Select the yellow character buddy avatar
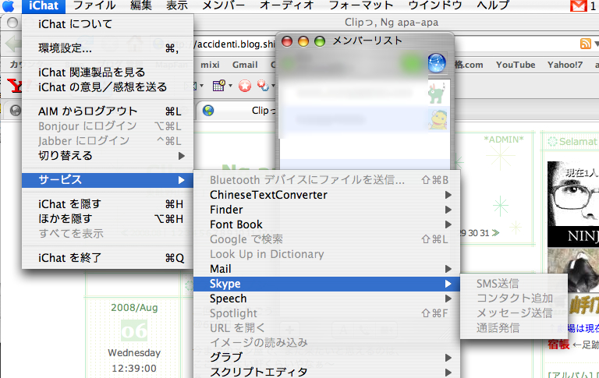This screenshot has width=599, height=378. point(437,119)
